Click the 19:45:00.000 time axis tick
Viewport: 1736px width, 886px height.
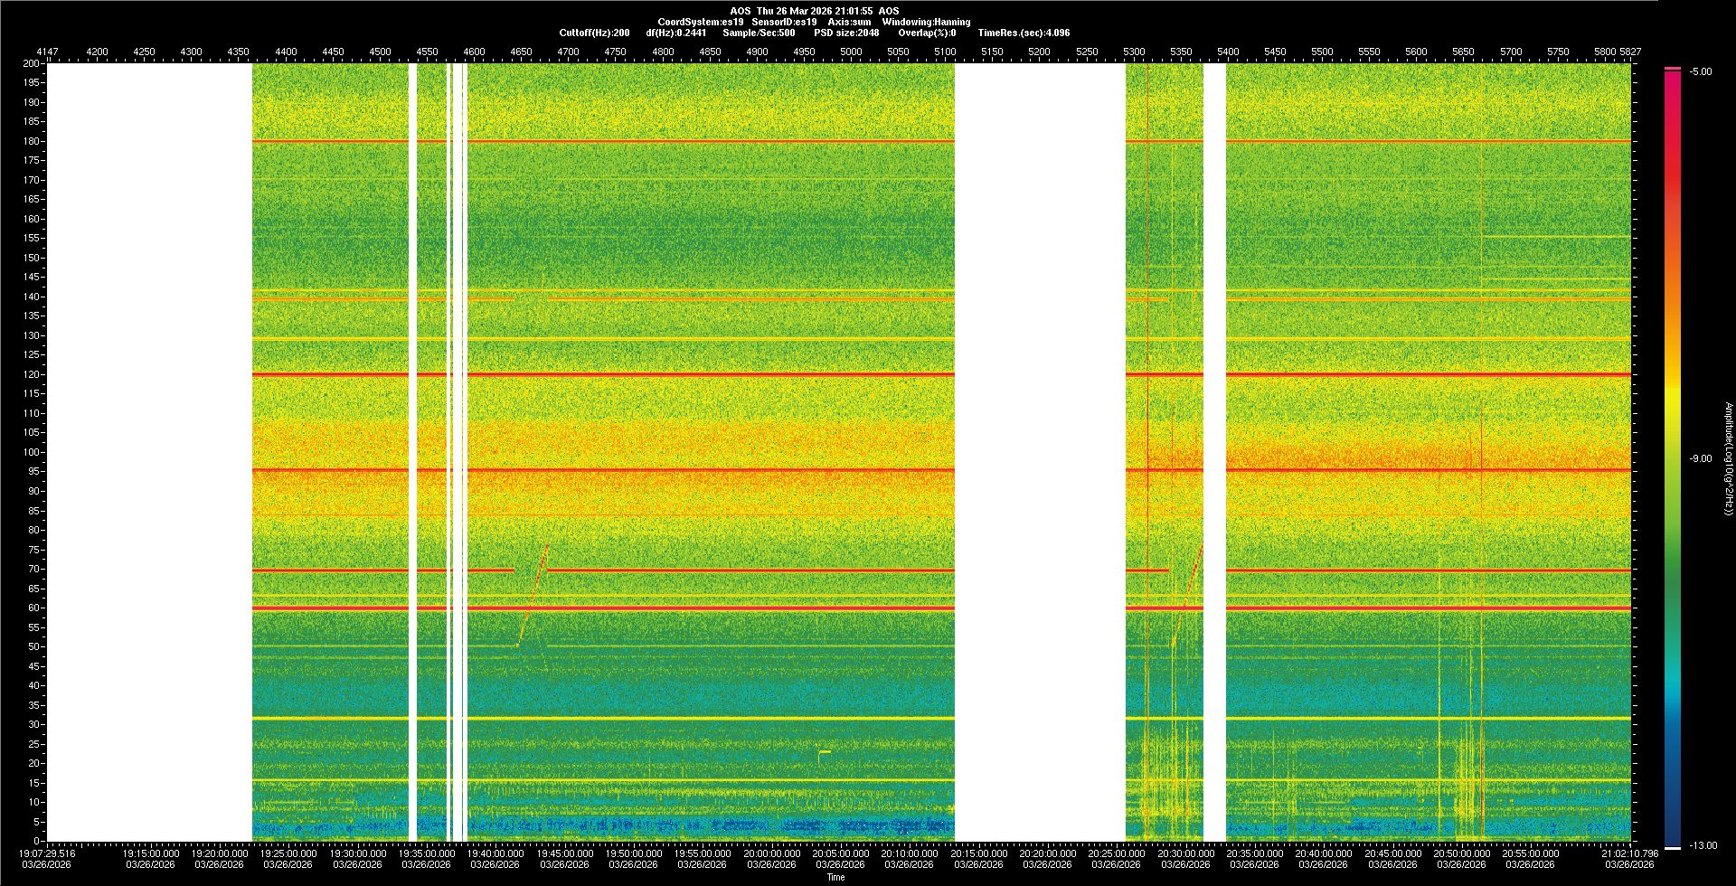[x=564, y=853]
